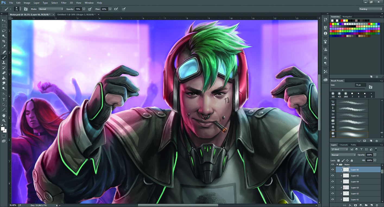
Task: Open the Image menu
Action: pos(27,3)
